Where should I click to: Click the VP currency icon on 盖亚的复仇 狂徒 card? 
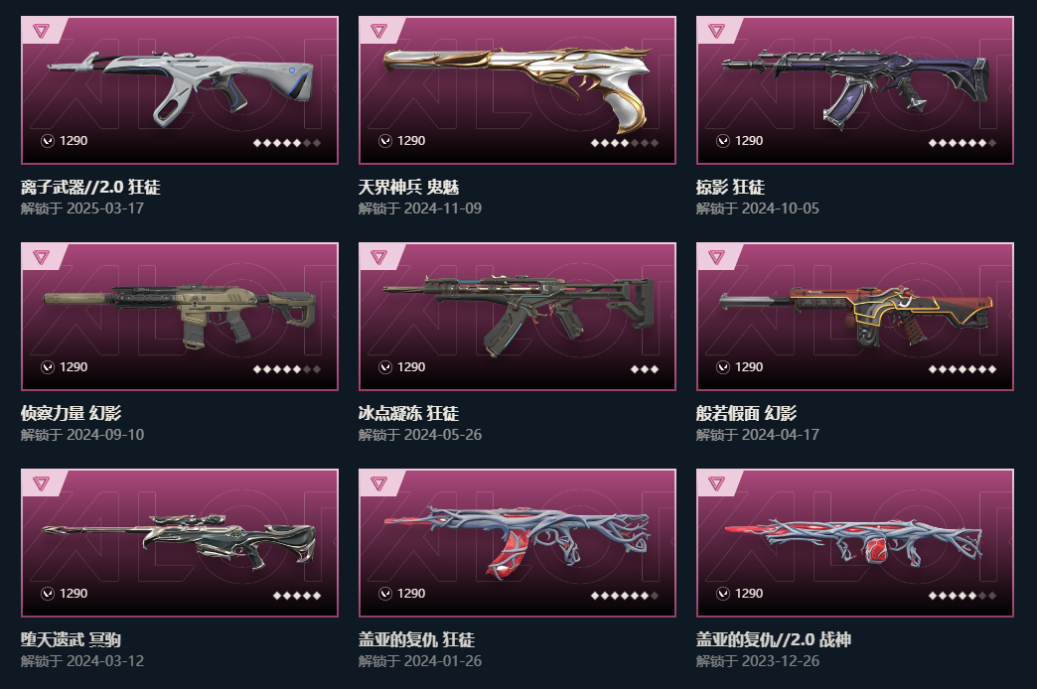pyautogui.click(x=385, y=594)
